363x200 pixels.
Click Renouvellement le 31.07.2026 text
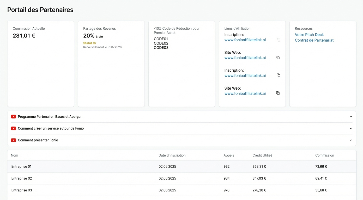point(102,47)
